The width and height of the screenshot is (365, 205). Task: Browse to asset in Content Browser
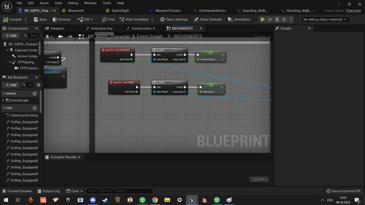pos(62,19)
